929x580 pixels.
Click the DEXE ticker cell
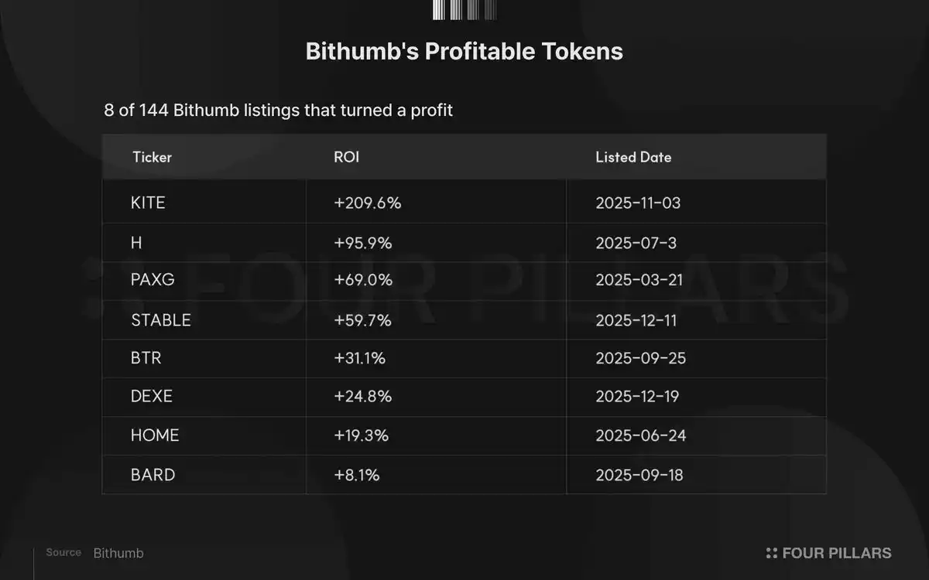tap(152, 397)
